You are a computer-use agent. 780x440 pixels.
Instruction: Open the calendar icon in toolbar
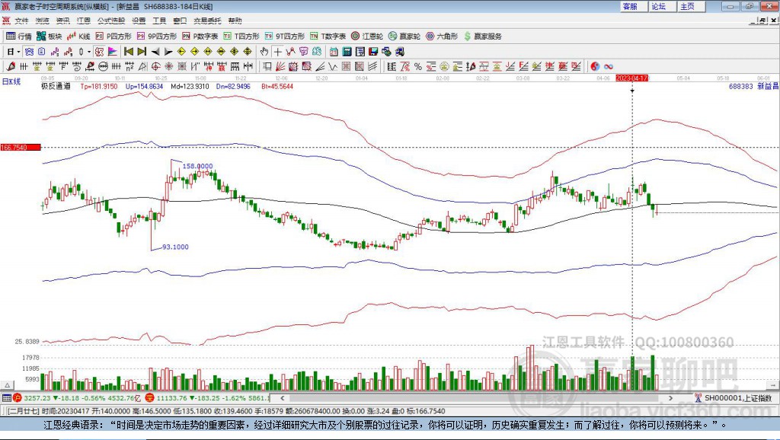click(334, 52)
